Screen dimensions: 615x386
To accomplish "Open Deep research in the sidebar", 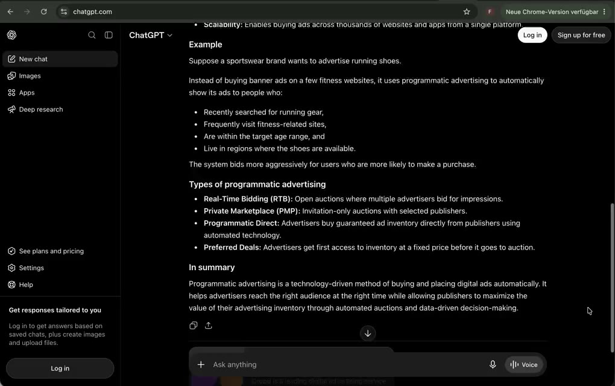I will click(60, 109).
